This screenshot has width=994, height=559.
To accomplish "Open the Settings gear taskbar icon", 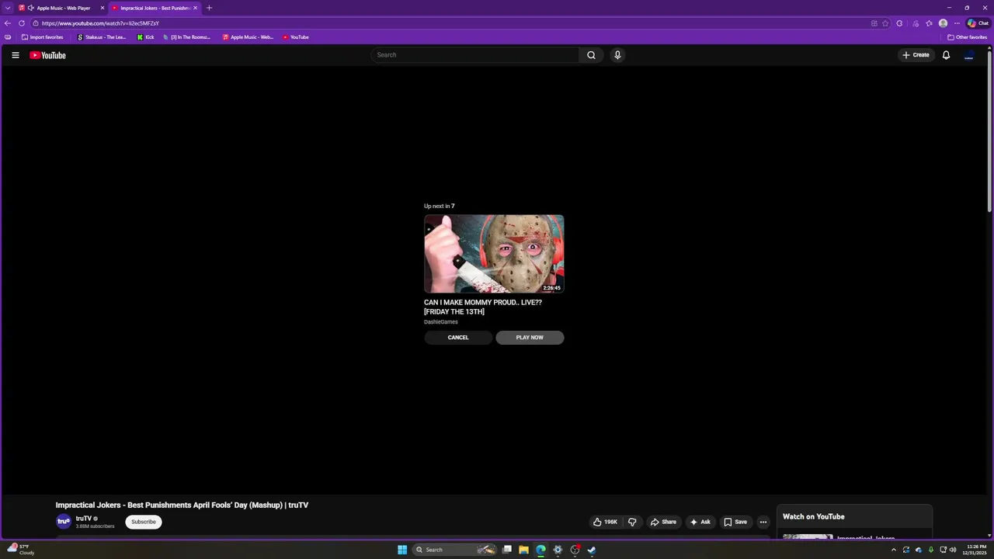I will 558,550.
